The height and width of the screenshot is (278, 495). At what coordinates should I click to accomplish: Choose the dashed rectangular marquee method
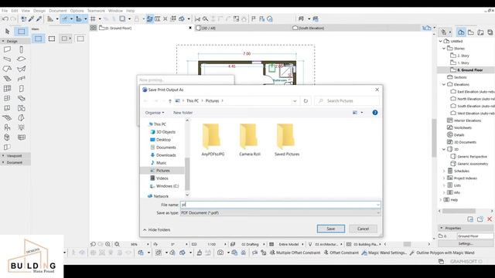52,39
